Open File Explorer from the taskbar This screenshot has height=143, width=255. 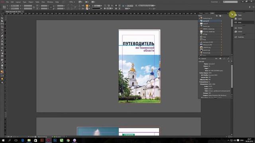[x=29, y=140]
